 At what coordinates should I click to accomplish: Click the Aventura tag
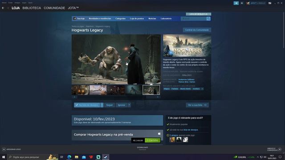click(x=196, y=89)
